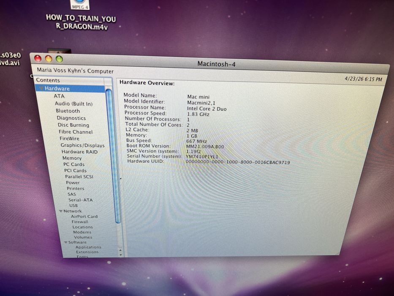Image resolution: width=394 pixels, height=296 pixels.
Task: Select Extensions entry
Action: coord(87,252)
